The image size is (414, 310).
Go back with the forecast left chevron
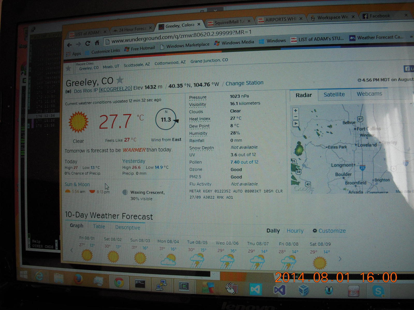[x=72, y=250]
